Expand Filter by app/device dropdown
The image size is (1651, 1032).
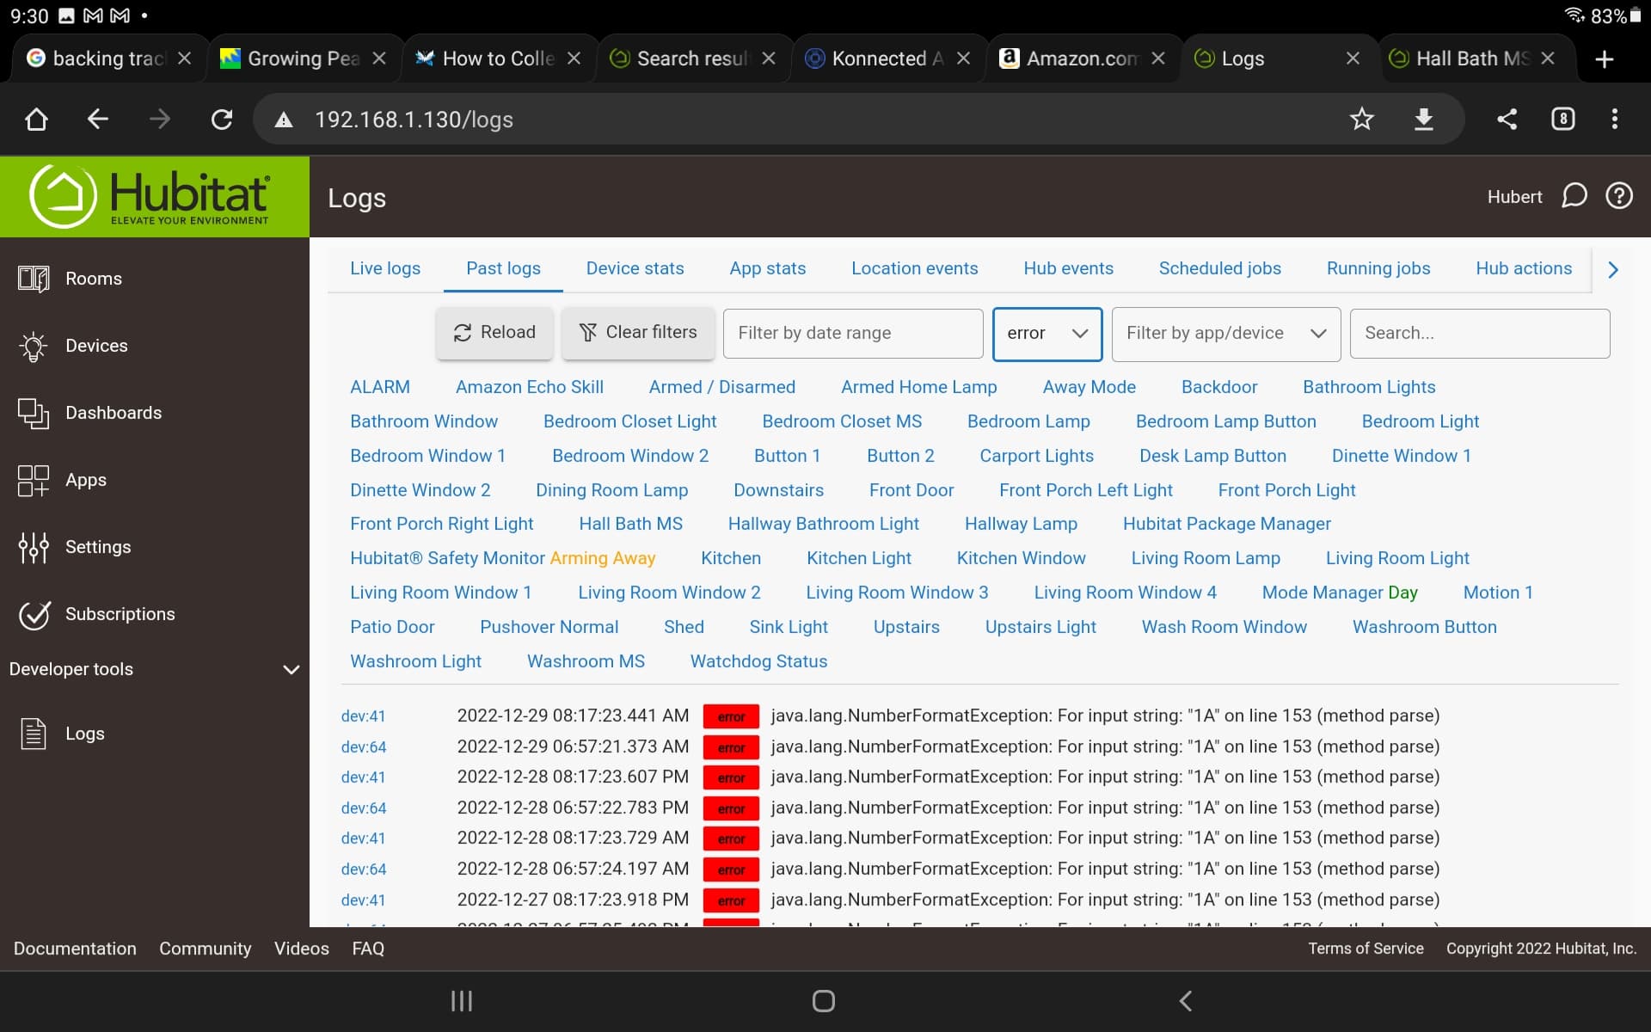tap(1225, 334)
